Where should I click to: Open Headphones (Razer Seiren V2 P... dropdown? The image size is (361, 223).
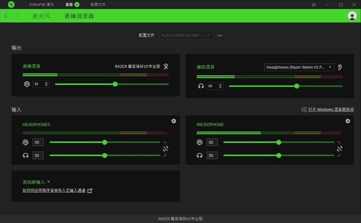299,68
